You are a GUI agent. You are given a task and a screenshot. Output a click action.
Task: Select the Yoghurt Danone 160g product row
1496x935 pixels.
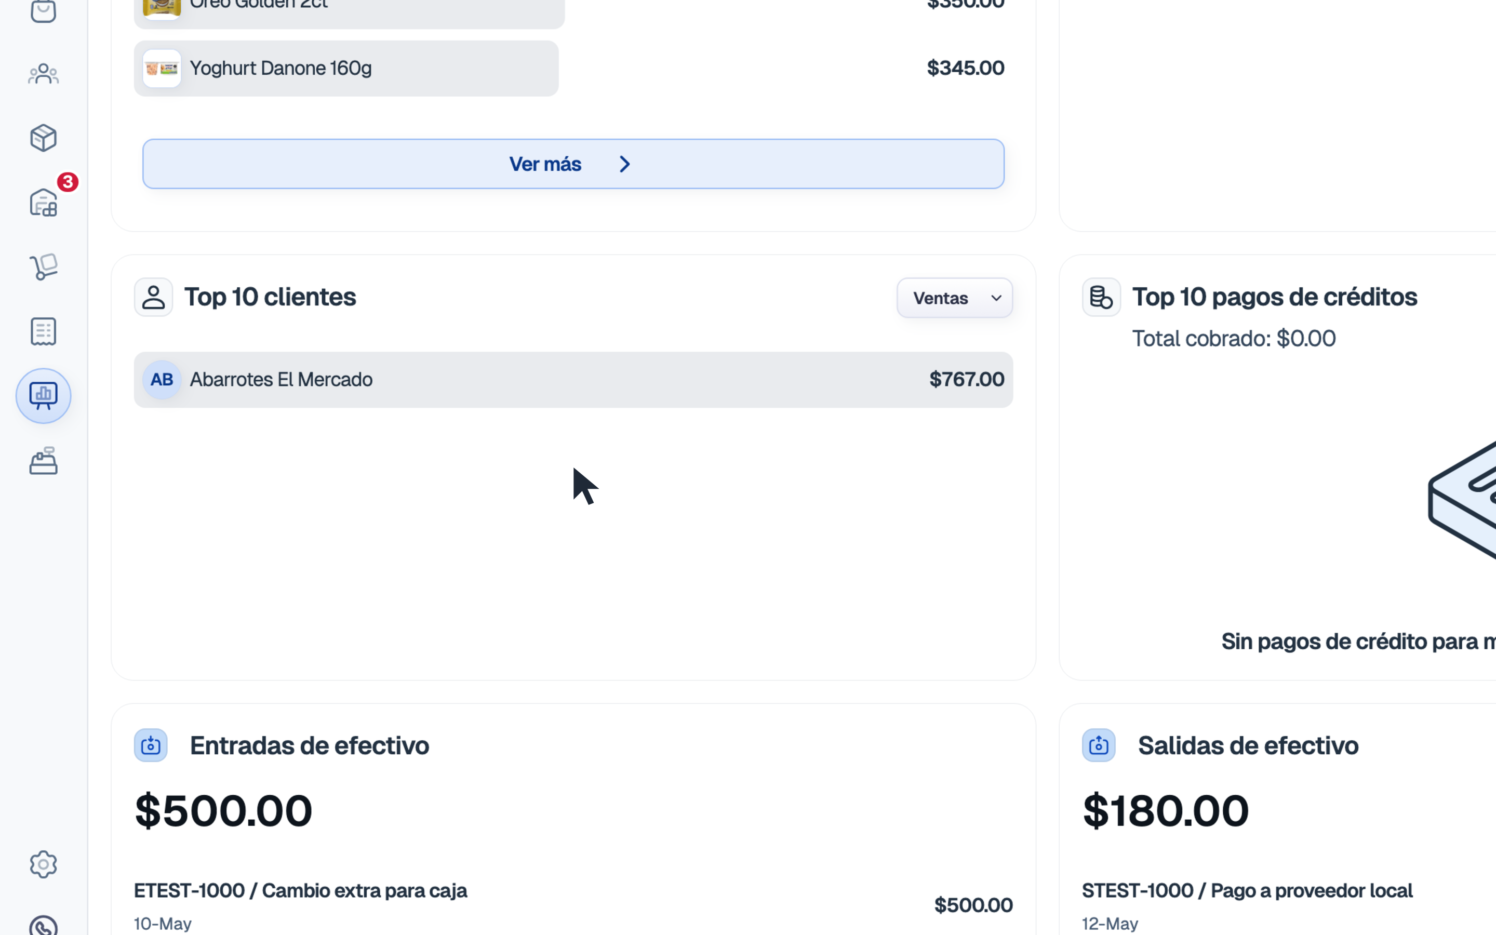(x=346, y=68)
